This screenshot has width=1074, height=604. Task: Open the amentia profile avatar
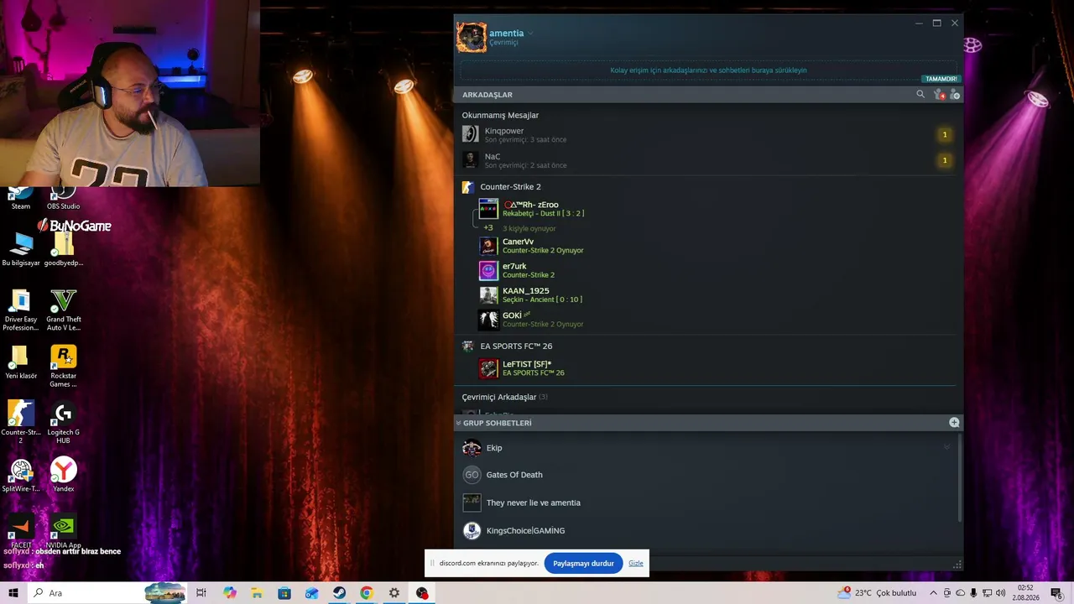click(472, 37)
